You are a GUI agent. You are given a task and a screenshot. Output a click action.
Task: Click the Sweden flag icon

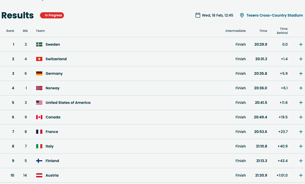click(x=39, y=44)
